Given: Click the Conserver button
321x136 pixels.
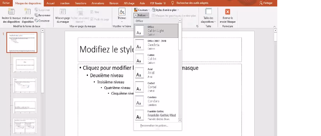Looking at the screenshot, I should (42, 21).
